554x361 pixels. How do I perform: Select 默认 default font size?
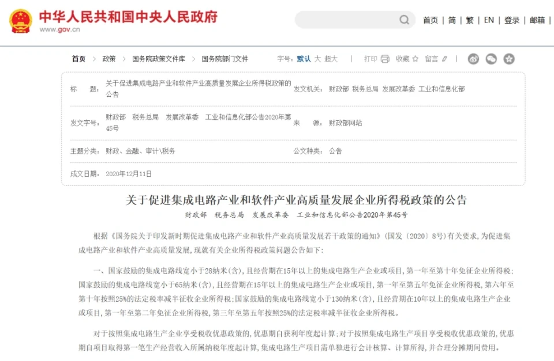pos(304,59)
